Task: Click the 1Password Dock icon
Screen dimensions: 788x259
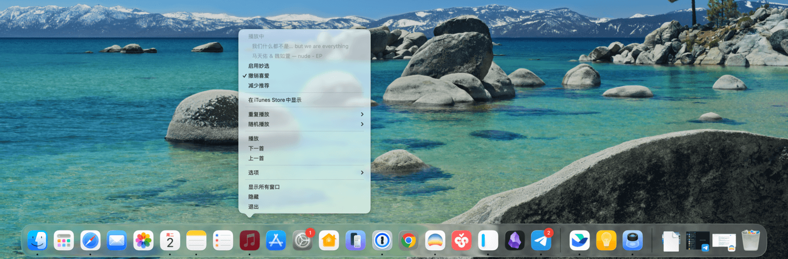Action: pos(382,241)
